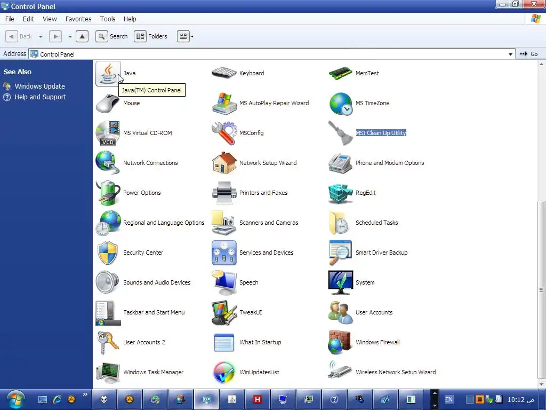This screenshot has height=410, width=546.
Task: Select the MS Virtual CD-ROM icon
Action: click(x=108, y=133)
